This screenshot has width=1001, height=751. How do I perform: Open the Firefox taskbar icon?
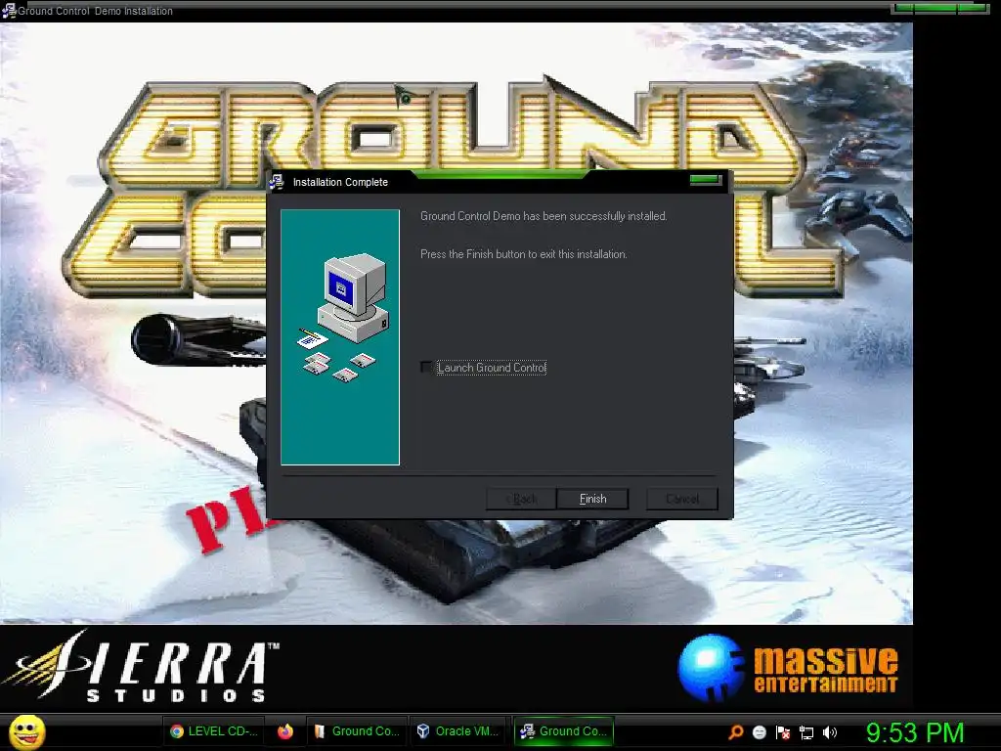click(285, 731)
